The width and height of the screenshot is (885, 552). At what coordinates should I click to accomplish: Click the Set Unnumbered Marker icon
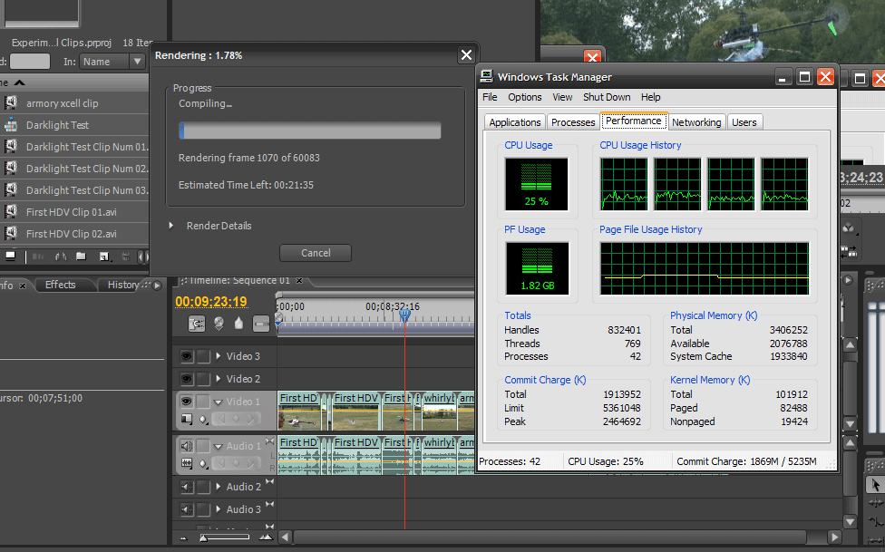238,324
